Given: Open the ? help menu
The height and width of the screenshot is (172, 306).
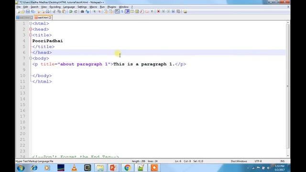Looking at the screenshot, I should 132,7.
